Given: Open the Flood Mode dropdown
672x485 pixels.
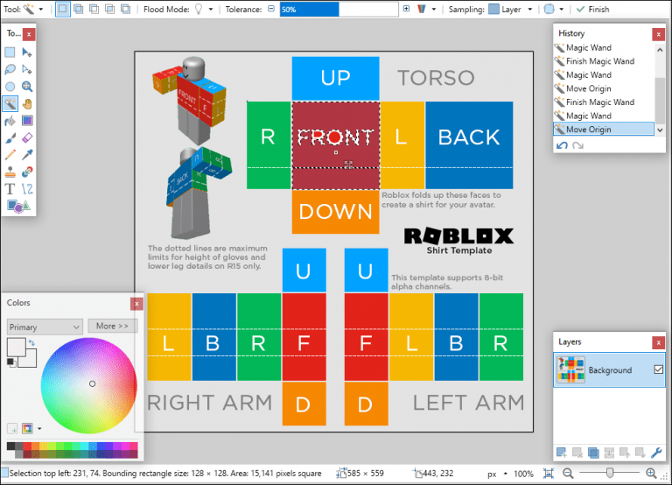Looking at the screenshot, I should [210, 9].
